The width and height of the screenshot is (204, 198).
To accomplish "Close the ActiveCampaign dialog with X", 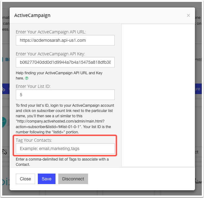I will 188,15.
